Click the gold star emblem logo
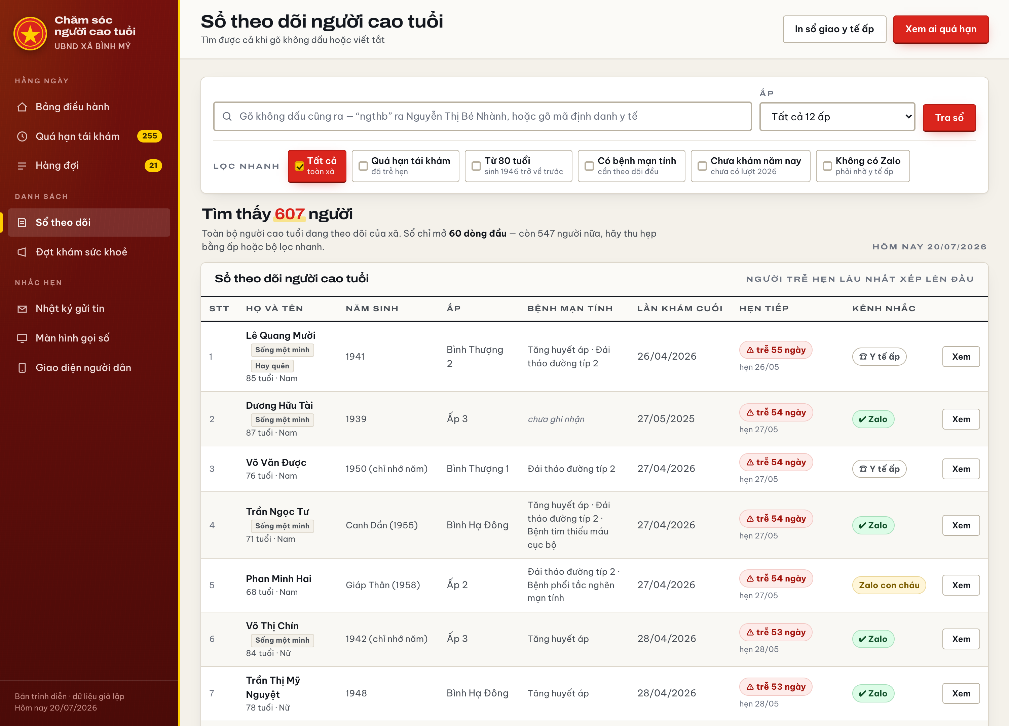The height and width of the screenshot is (726, 1009). [30, 33]
